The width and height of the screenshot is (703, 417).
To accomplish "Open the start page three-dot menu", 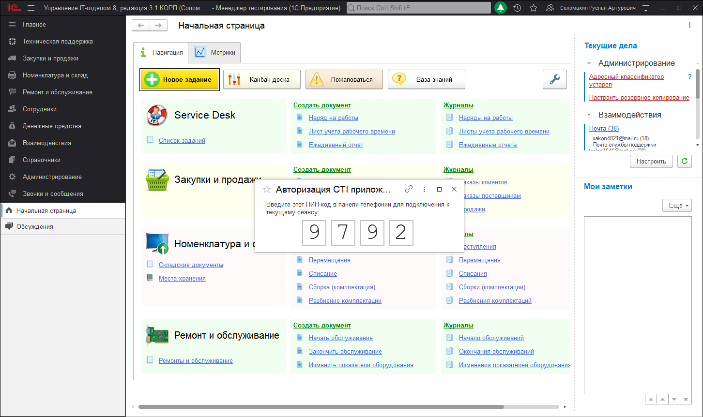I will (690, 24).
